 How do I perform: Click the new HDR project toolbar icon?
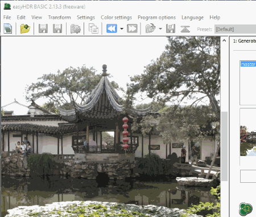pos(8,28)
